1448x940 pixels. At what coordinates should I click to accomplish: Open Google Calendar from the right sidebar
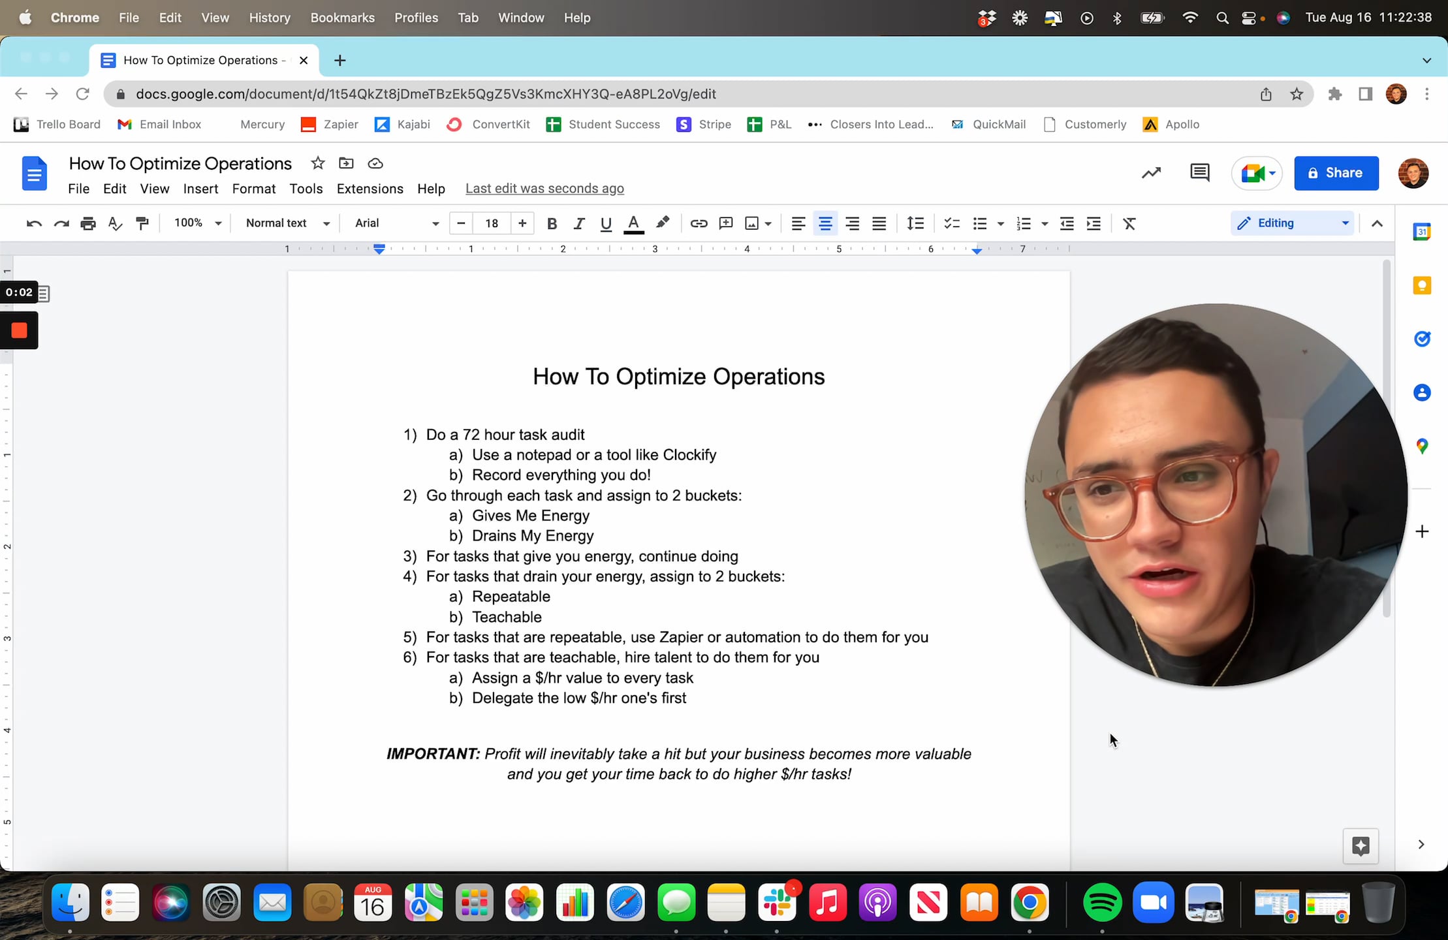(x=1423, y=231)
